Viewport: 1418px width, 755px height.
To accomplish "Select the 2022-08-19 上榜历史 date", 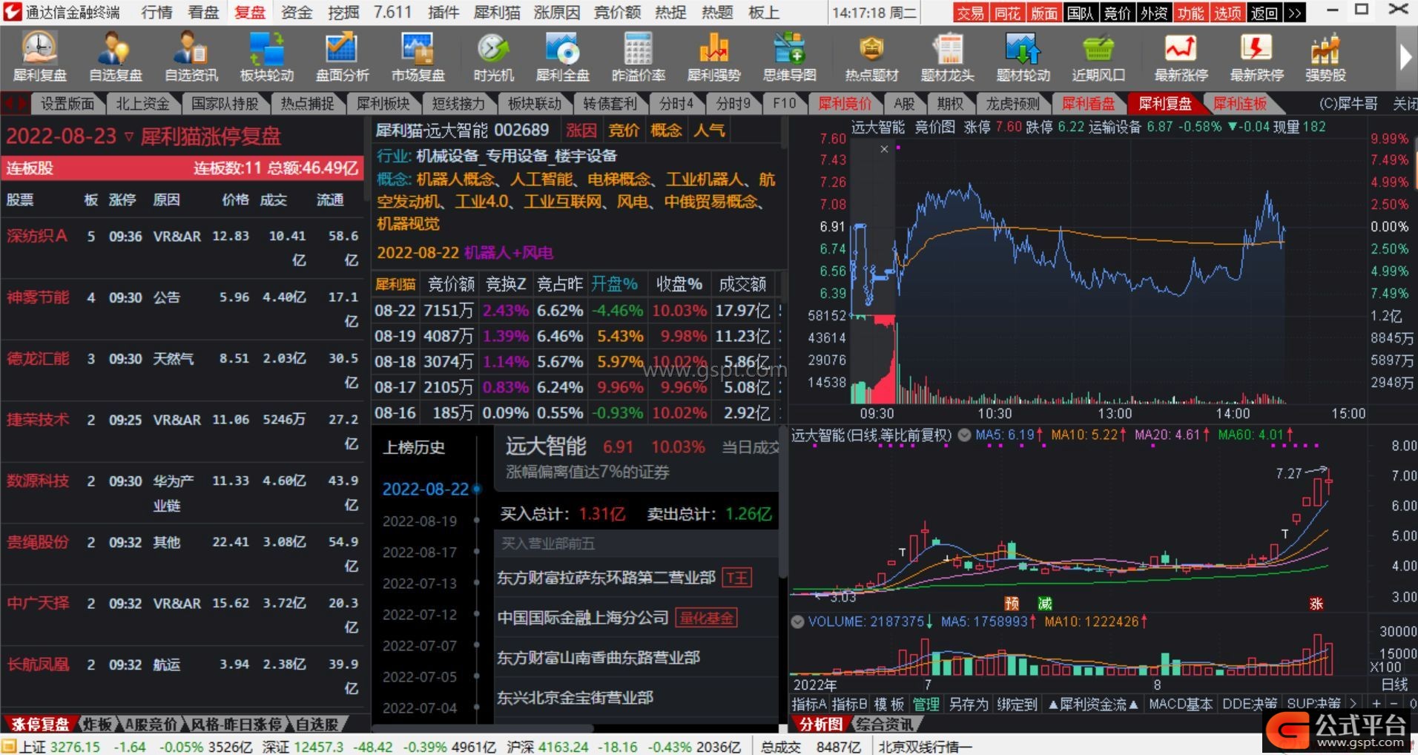I will click(420, 521).
